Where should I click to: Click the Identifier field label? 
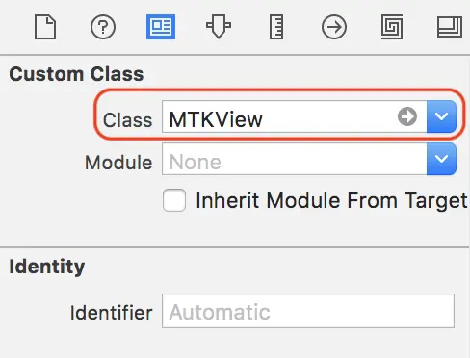[111, 313]
